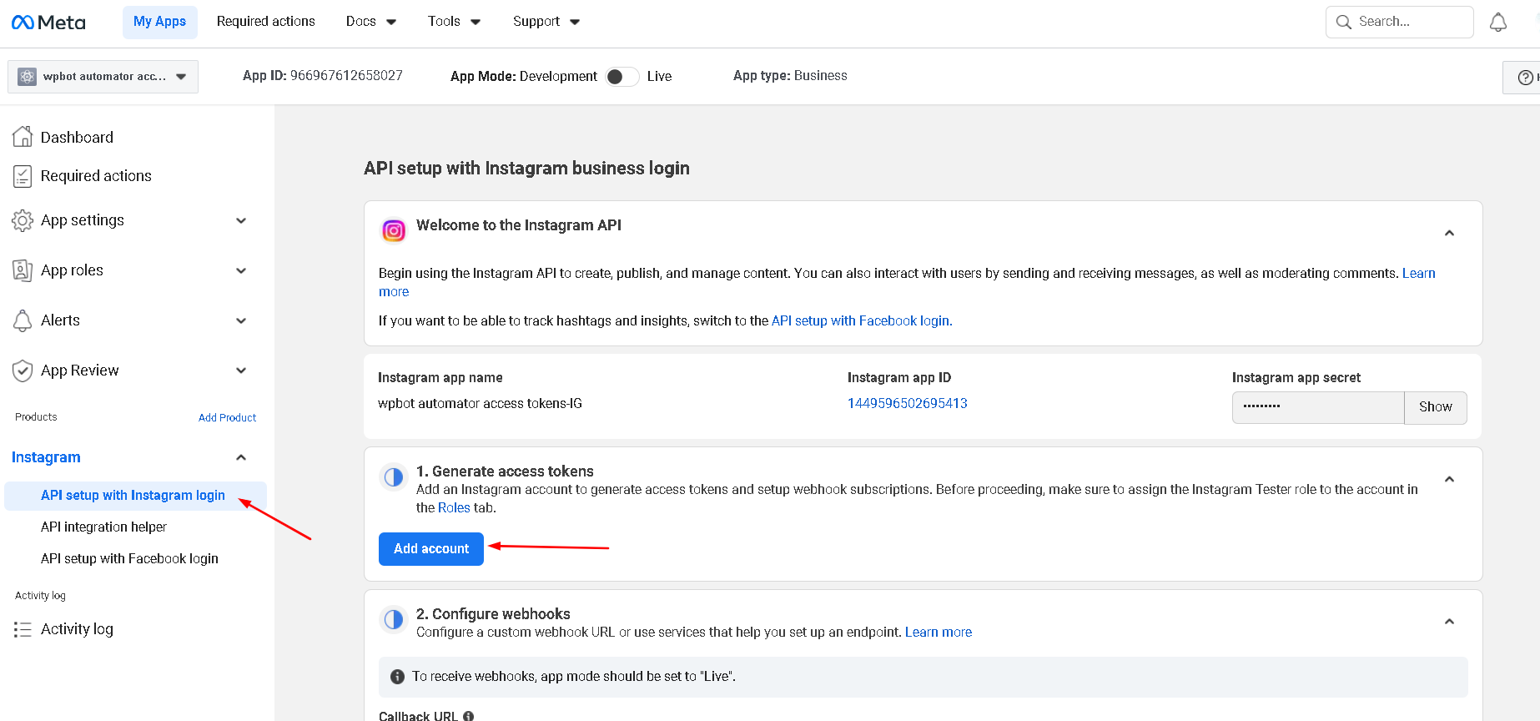
Task: Click the Add account button
Action: (x=431, y=549)
